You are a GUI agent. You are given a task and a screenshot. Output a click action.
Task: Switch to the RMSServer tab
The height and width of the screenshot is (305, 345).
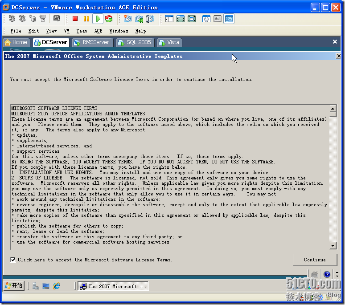(93, 42)
